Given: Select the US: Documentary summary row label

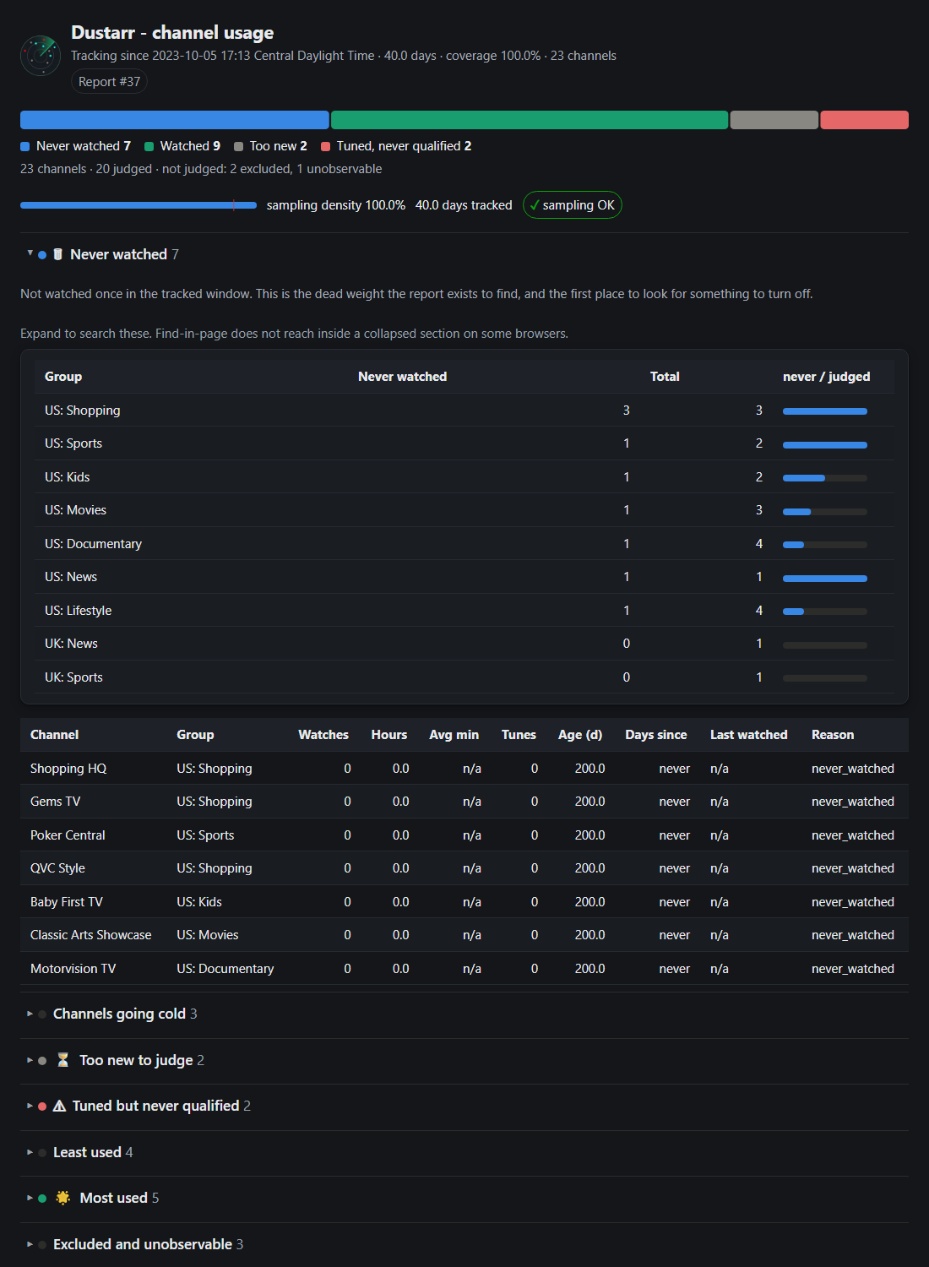Looking at the screenshot, I should click(x=93, y=544).
